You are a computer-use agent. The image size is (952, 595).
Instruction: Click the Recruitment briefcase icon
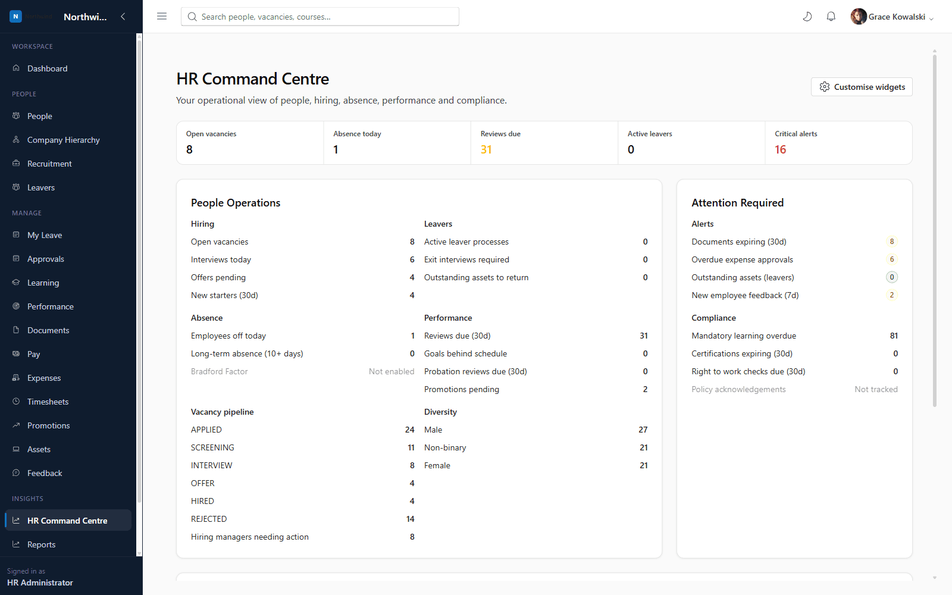(16, 164)
